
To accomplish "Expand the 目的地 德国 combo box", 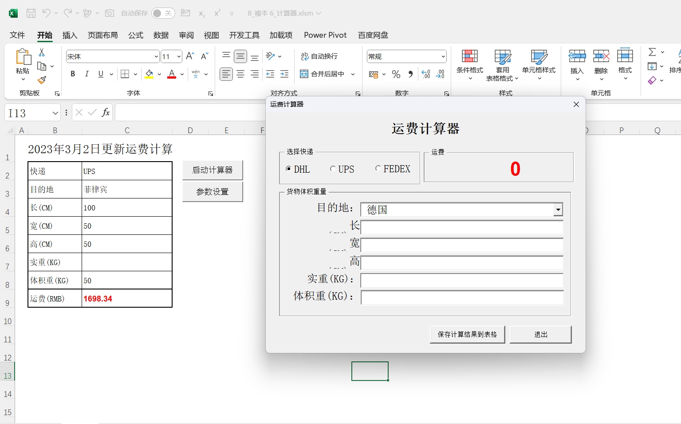I will [x=558, y=210].
